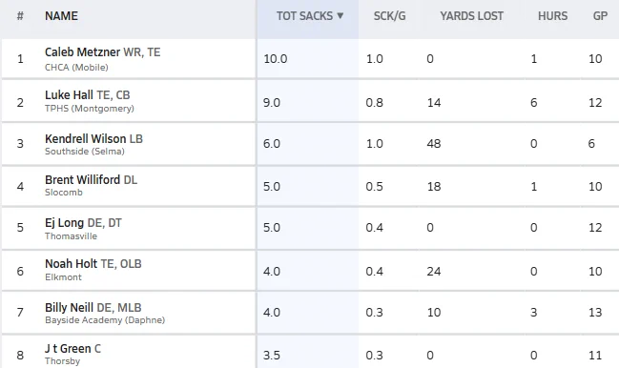
Task: Click the TOT SACKS sort arrow icon
Action: click(340, 16)
